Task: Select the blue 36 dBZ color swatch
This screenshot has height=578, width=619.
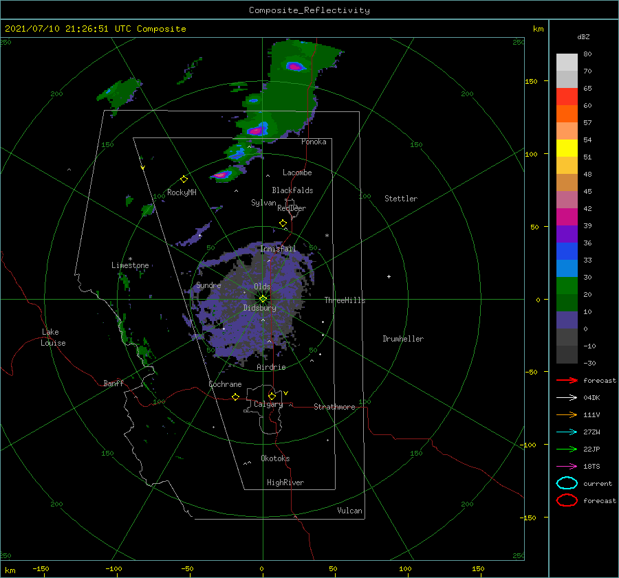Action: (567, 251)
